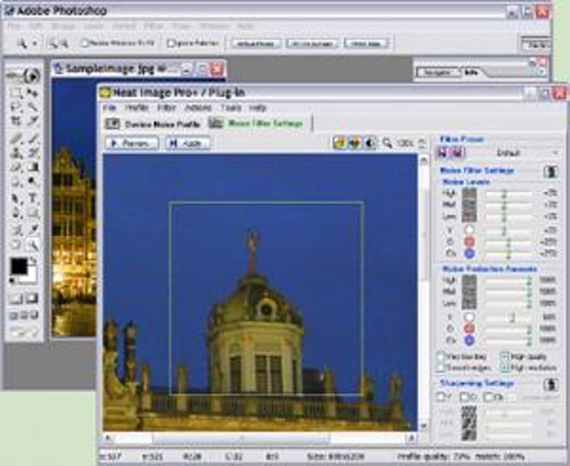The image size is (570, 466).
Task: Select the Type tool in Photoshop toolbox
Action: [33, 199]
